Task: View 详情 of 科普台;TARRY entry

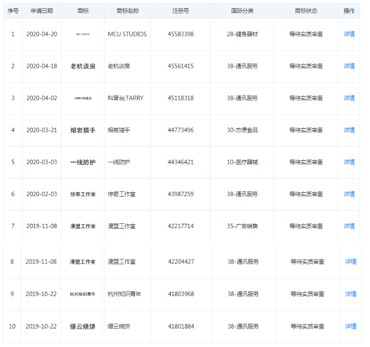Action: tap(349, 98)
